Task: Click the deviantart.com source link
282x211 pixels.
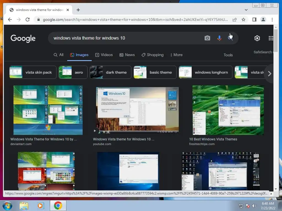Action: point(21,144)
